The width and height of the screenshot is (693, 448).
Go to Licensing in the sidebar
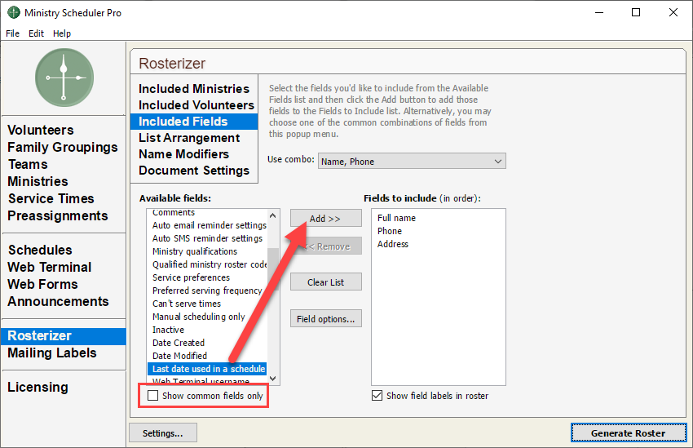pos(38,388)
